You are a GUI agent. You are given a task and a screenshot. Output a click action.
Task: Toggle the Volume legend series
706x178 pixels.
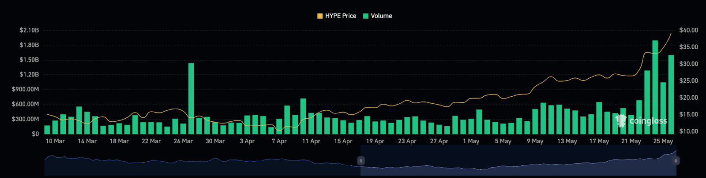click(377, 16)
